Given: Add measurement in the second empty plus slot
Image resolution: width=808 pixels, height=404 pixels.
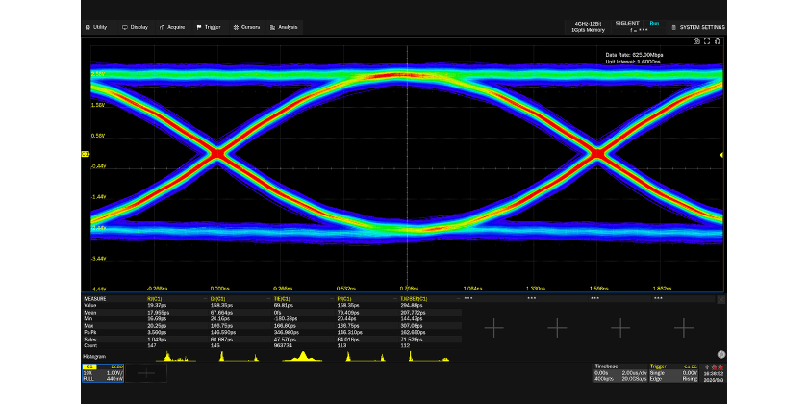Looking at the screenshot, I should [x=557, y=328].
